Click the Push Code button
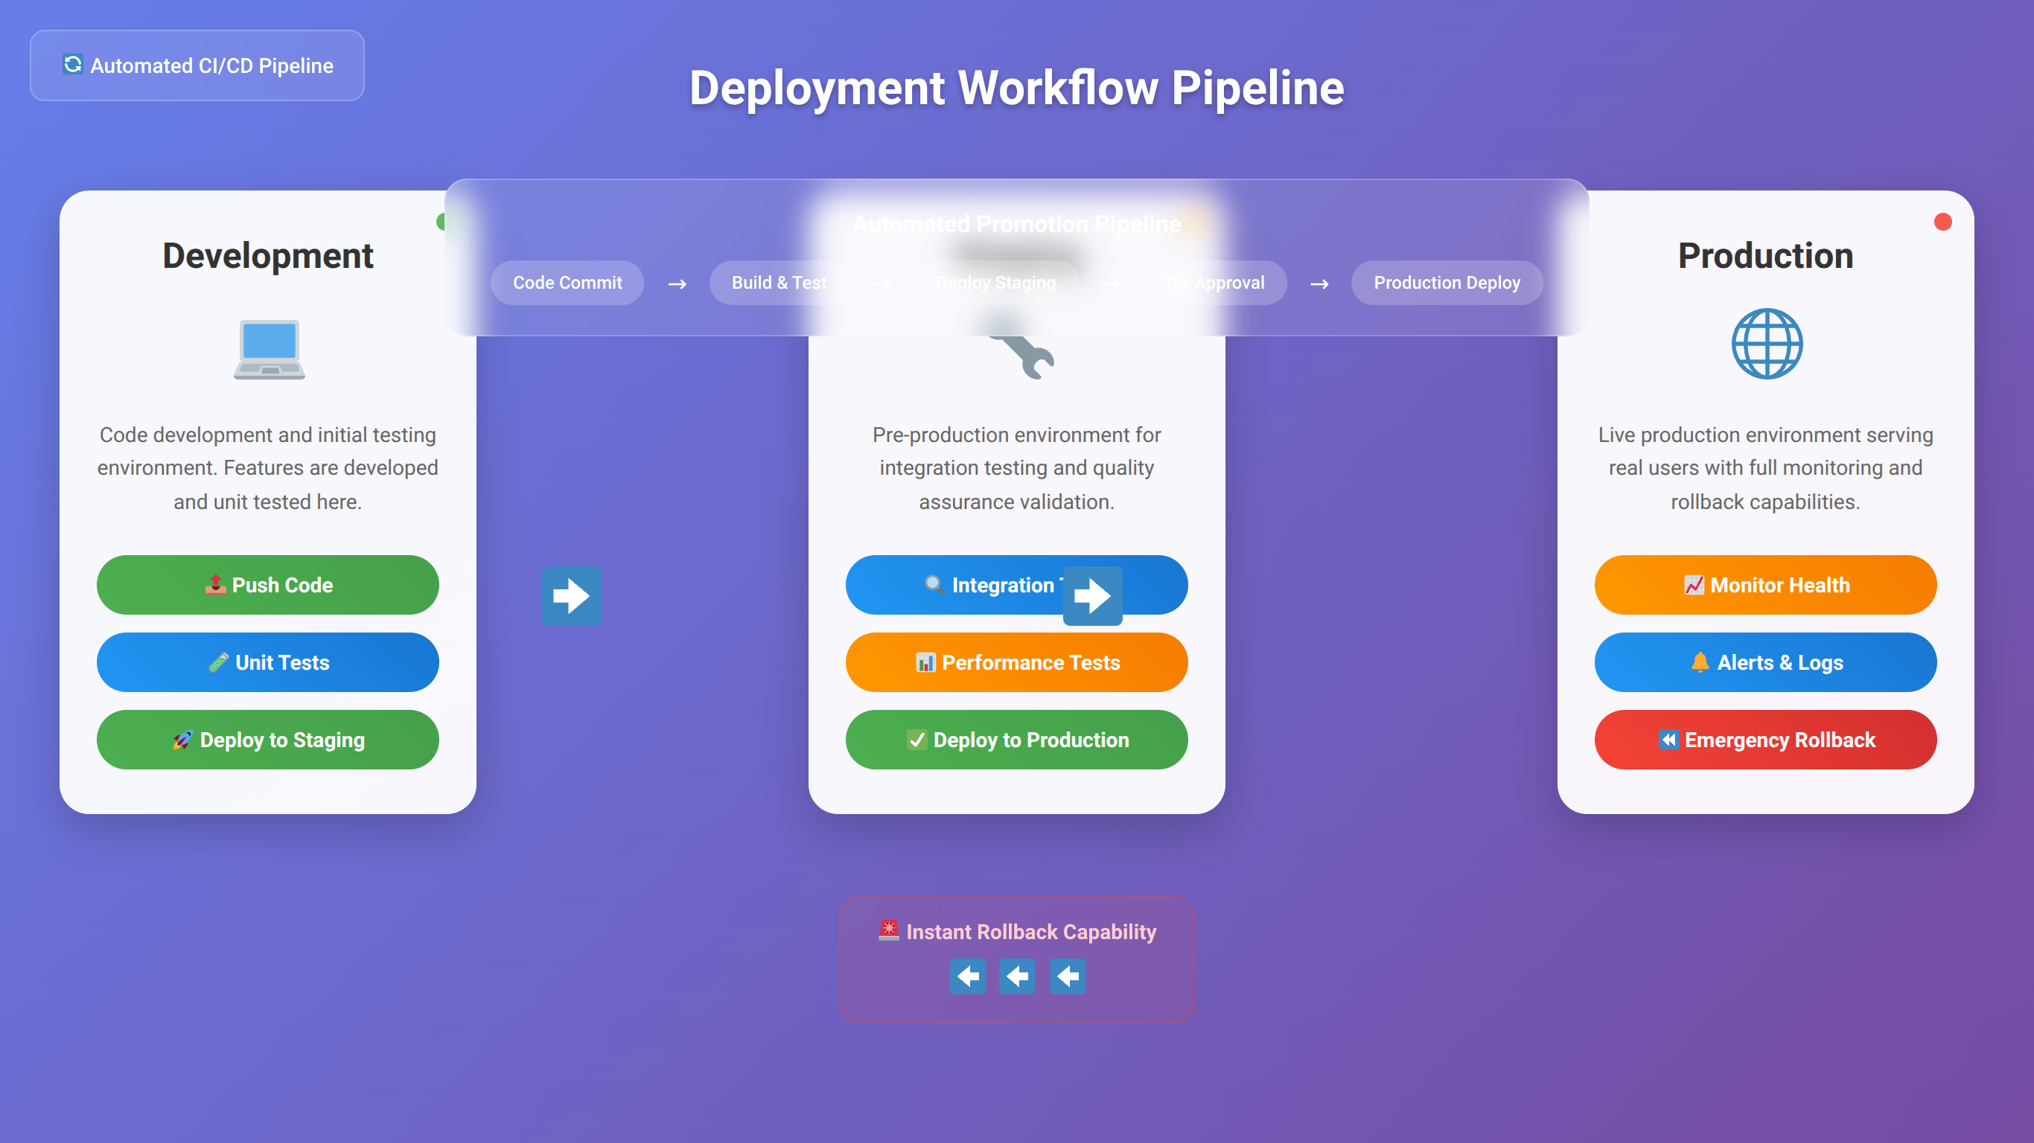This screenshot has width=2034, height=1143. pos(268,585)
